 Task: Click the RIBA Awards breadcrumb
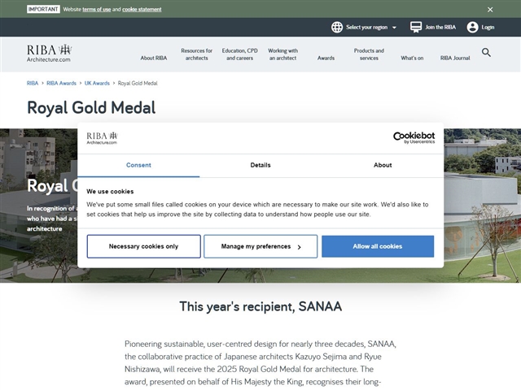[61, 83]
